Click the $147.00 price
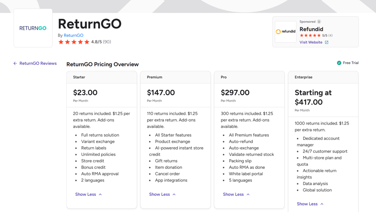 point(161,93)
